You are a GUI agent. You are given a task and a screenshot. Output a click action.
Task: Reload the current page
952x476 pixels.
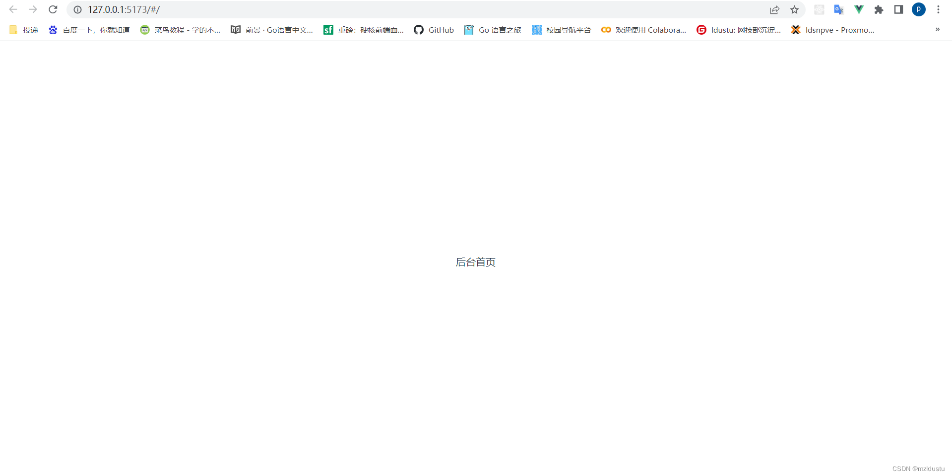(x=53, y=9)
